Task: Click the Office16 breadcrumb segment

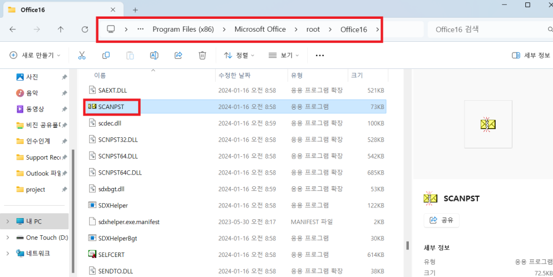Action: [354, 29]
